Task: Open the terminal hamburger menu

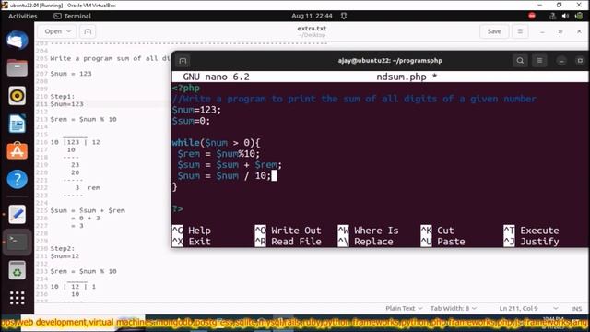Action: pos(539,61)
